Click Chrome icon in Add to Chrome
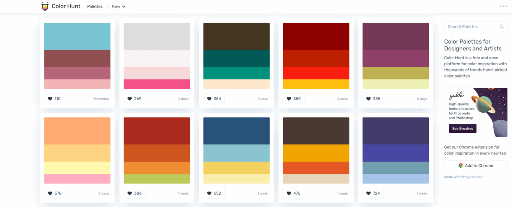This screenshot has height=207, width=512. click(461, 165)
